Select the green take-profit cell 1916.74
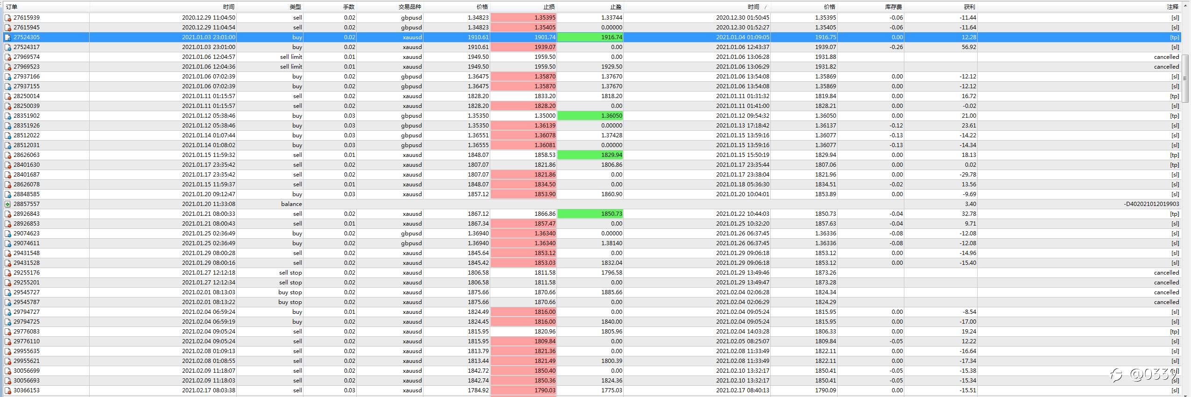Image resolution: width=1191 pixels, height=397 pixels. click(590, 37)
